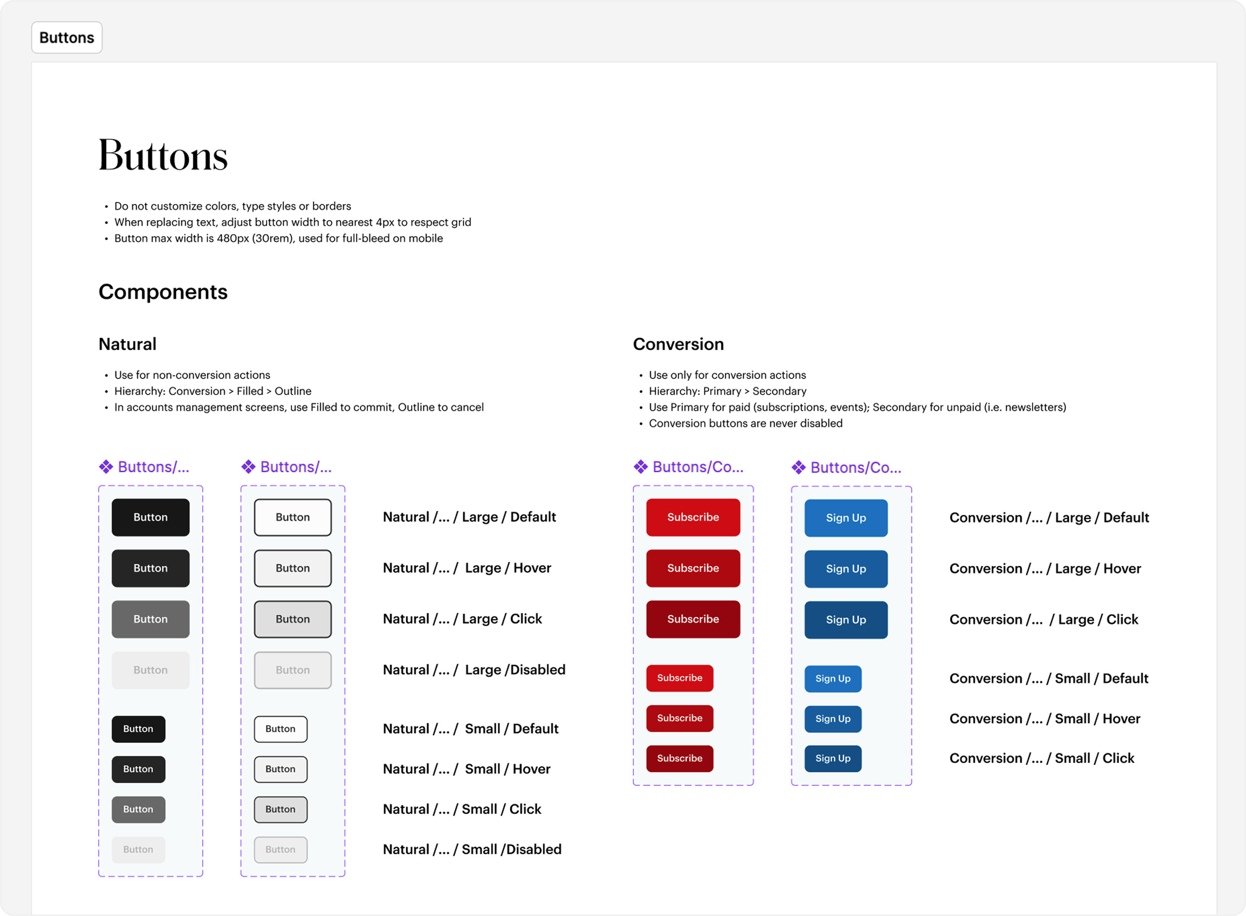Select the large serif Buttons page title
The image size is (1246, 916).
click(x=163, y=155)
